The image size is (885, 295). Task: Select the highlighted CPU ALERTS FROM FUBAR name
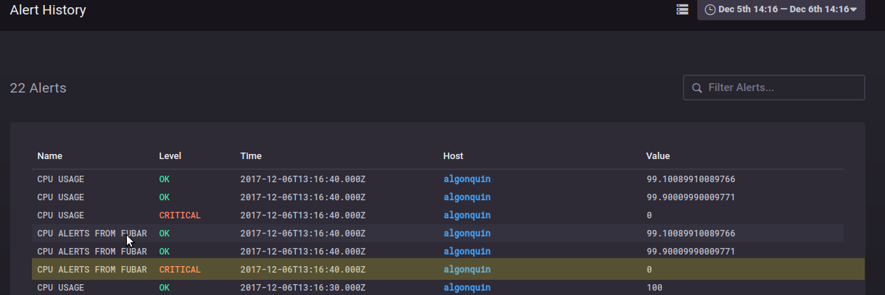click(x=92, y=269)
